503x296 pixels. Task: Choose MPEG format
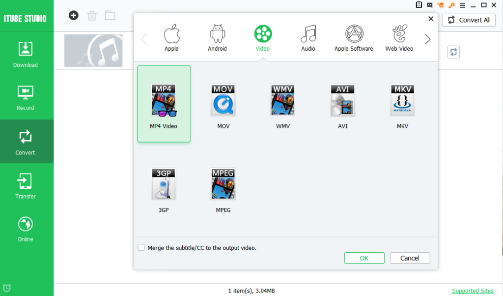[224, 190]
